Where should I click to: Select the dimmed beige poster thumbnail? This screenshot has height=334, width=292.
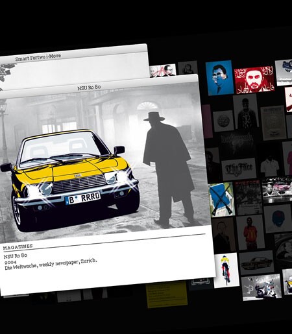[273, 123]
